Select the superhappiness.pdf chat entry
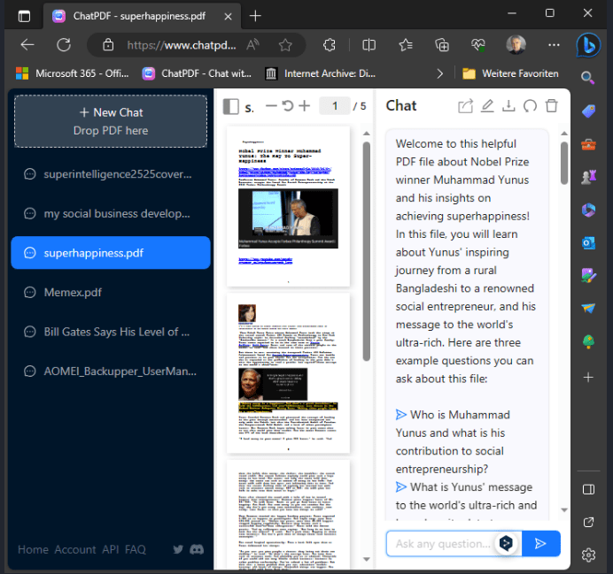 (x=111, y=252)
